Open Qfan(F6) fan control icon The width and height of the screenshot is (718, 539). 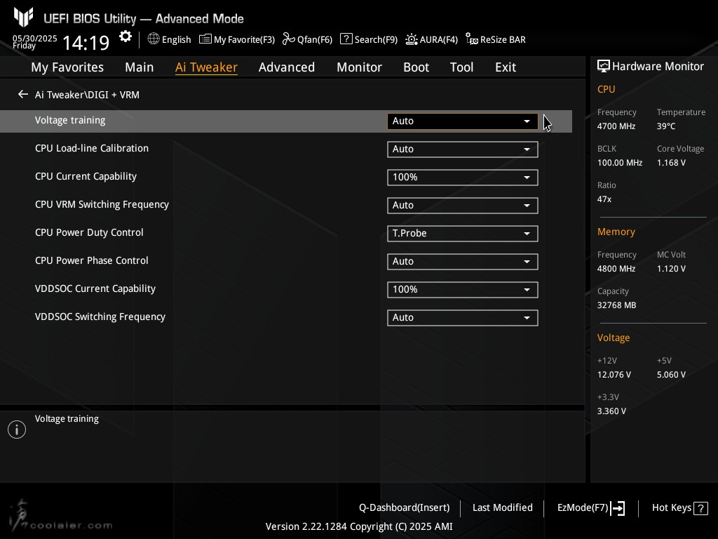coord(288,39)
